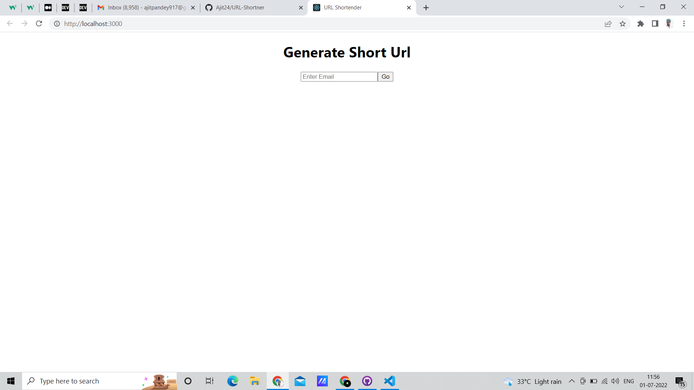Open the Chrome profile avatar
Viewport: 694px width, 390px height.
pyautogui.click(x=669, y=23)
